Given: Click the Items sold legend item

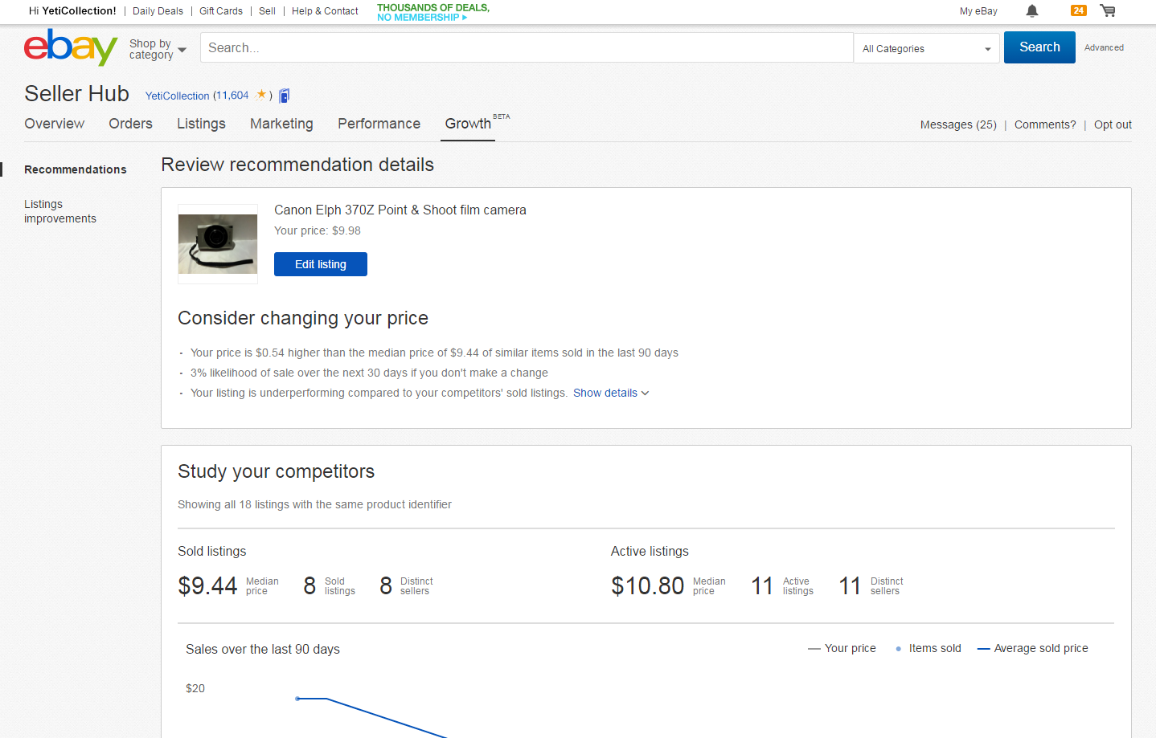Looking at the screenshot, I should [x=928, y=648].
